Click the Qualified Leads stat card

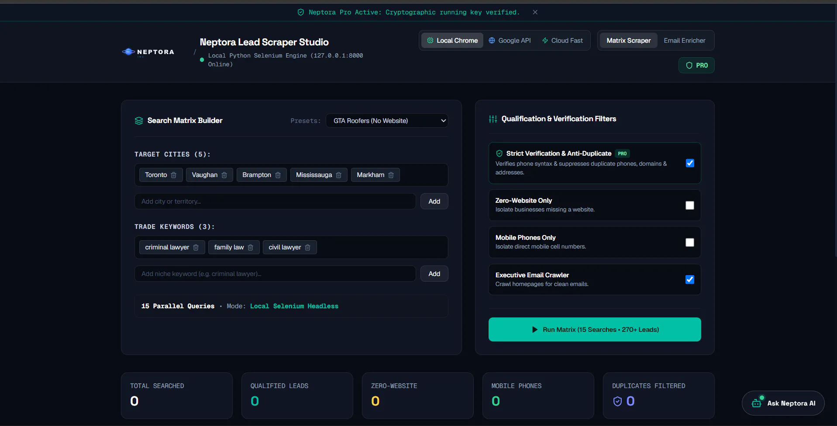pyautogui.click(x=297, y=395)
